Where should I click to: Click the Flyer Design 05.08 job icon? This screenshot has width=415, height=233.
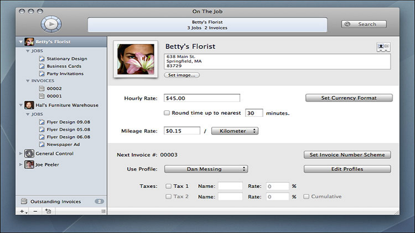coord(41,130)
